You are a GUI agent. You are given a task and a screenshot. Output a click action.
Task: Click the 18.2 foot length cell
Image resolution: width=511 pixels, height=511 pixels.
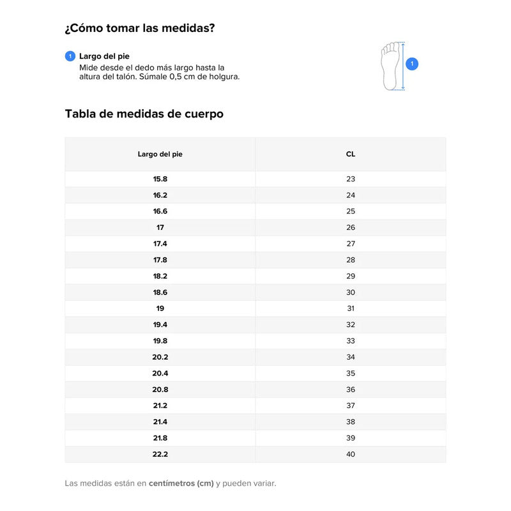click(160, 276)
